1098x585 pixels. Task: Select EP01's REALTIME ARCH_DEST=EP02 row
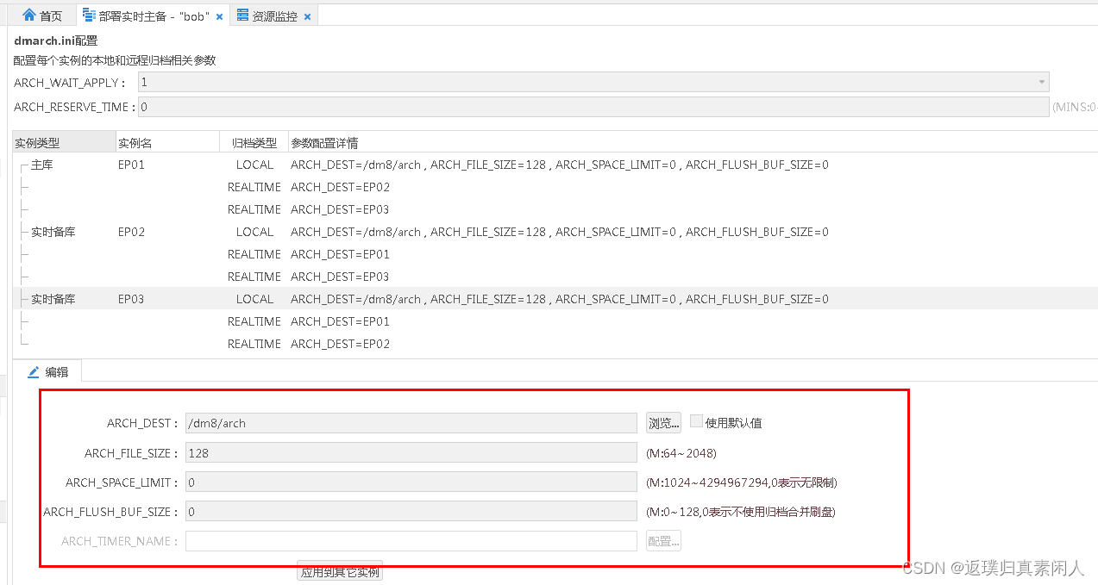click(555, 187)
